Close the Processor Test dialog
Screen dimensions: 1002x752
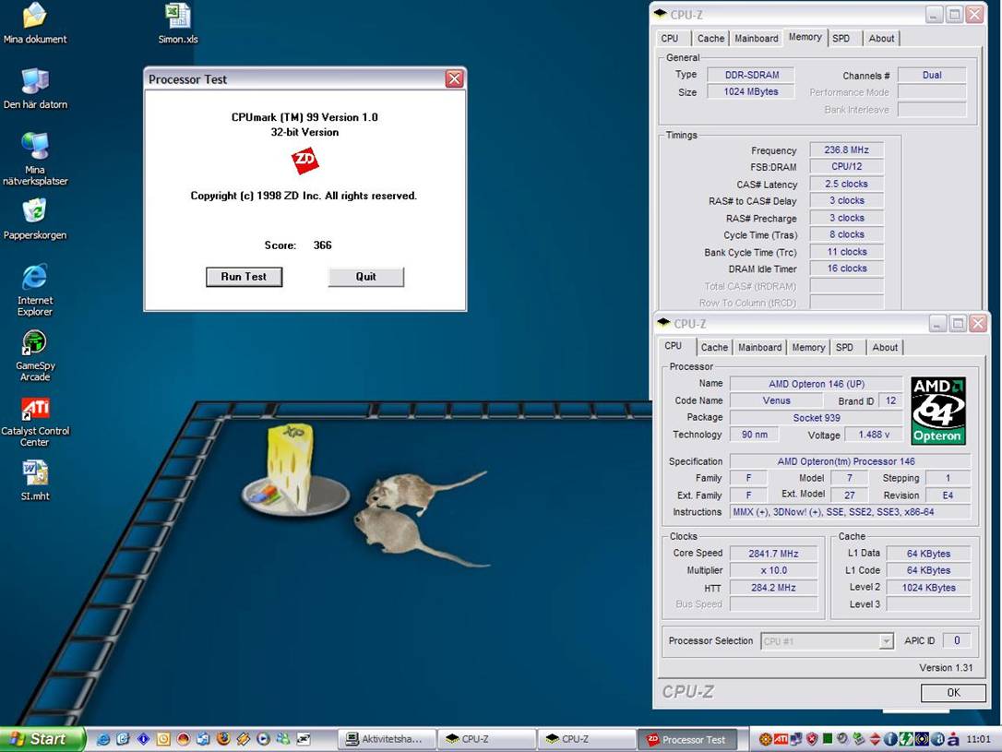(454, 78)
